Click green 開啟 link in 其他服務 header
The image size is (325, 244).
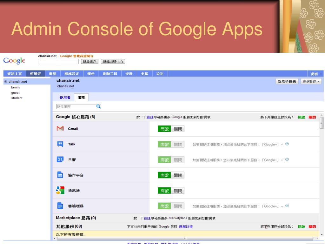[x=302, y=227]
